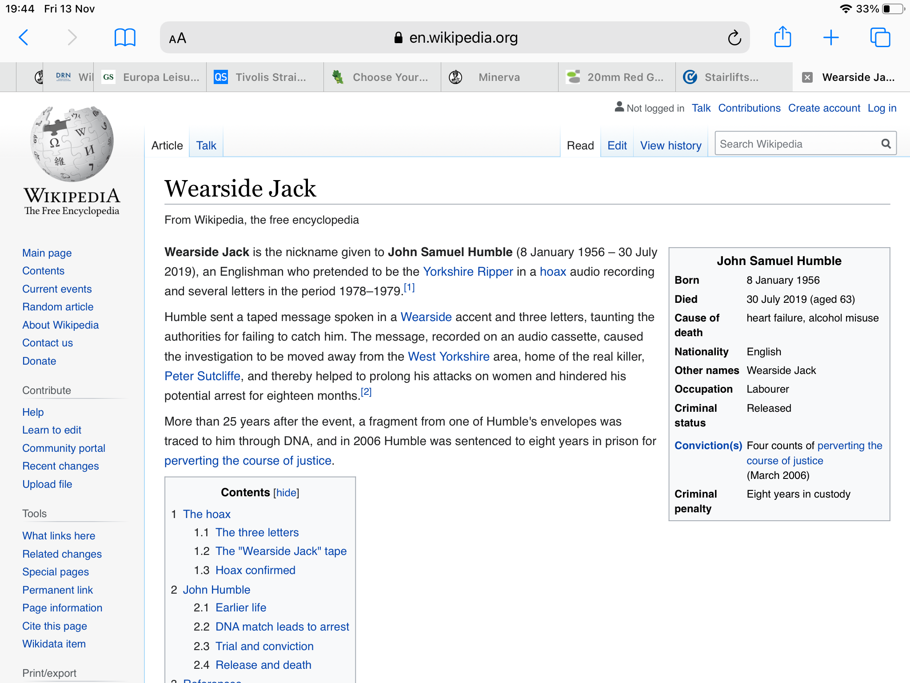Open the Edit tab

617,145
